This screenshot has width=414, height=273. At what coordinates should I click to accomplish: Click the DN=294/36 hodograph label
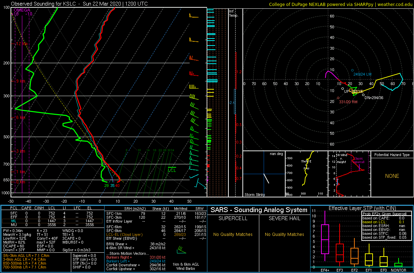coord(374,98)
